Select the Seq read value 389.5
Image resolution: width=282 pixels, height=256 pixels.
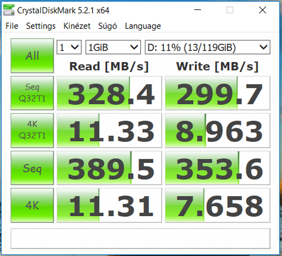click(x=109, y=168)
